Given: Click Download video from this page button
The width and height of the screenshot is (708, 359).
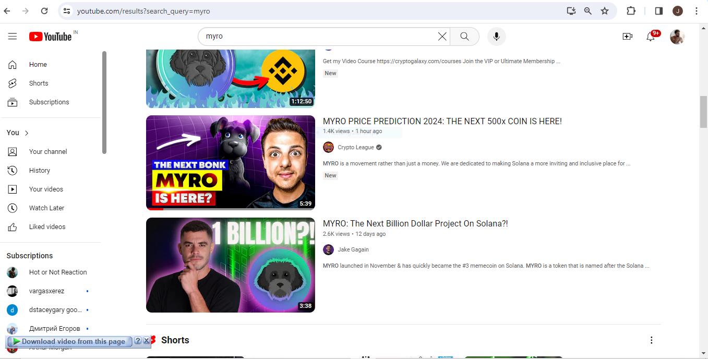Looking at the screenshot, I should (x=69, y=341).
